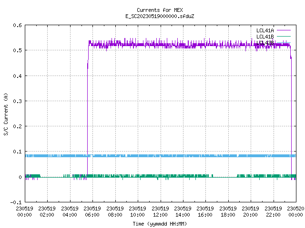
Task: Click the 0.6 y-axis tick label
Action: (x=17, y=25)
